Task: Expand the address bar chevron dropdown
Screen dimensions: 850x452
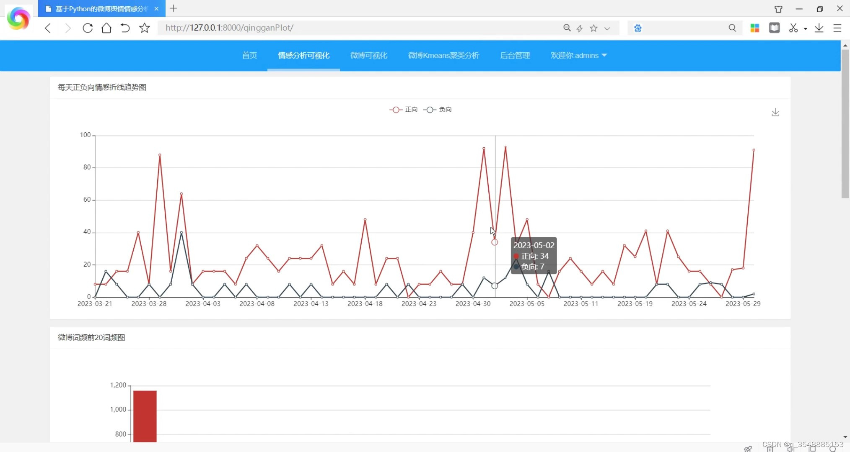Action: [x=607, y=28]
